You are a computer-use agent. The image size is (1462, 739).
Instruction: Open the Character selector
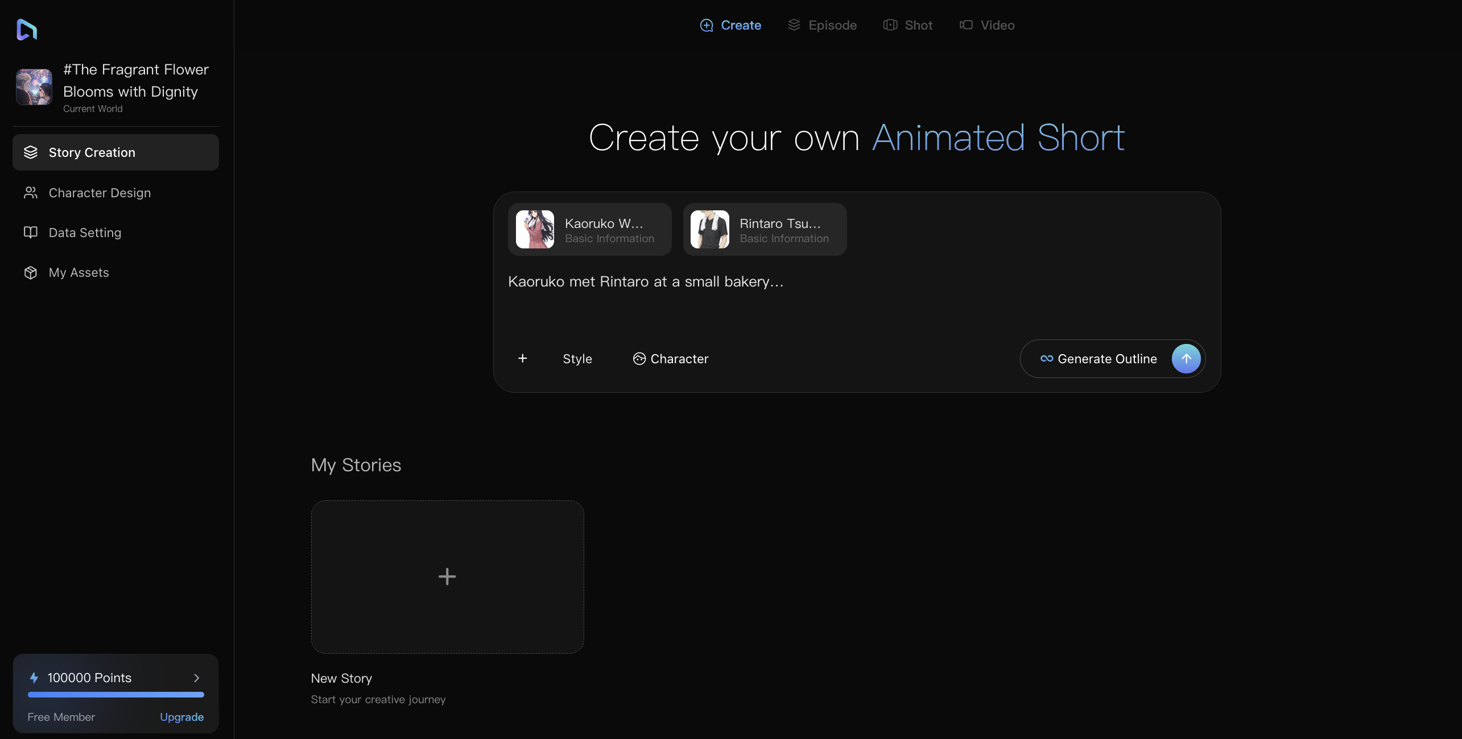(671, 359)
